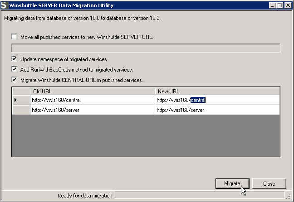Click the Winshuttle S icon in title bar

click(x=4, y=5)
